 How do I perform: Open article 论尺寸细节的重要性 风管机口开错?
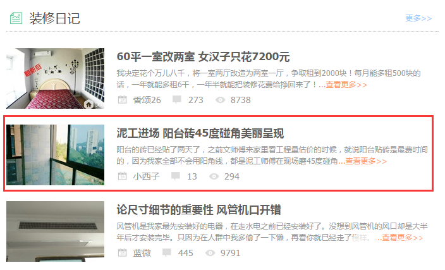pos(198,210)
